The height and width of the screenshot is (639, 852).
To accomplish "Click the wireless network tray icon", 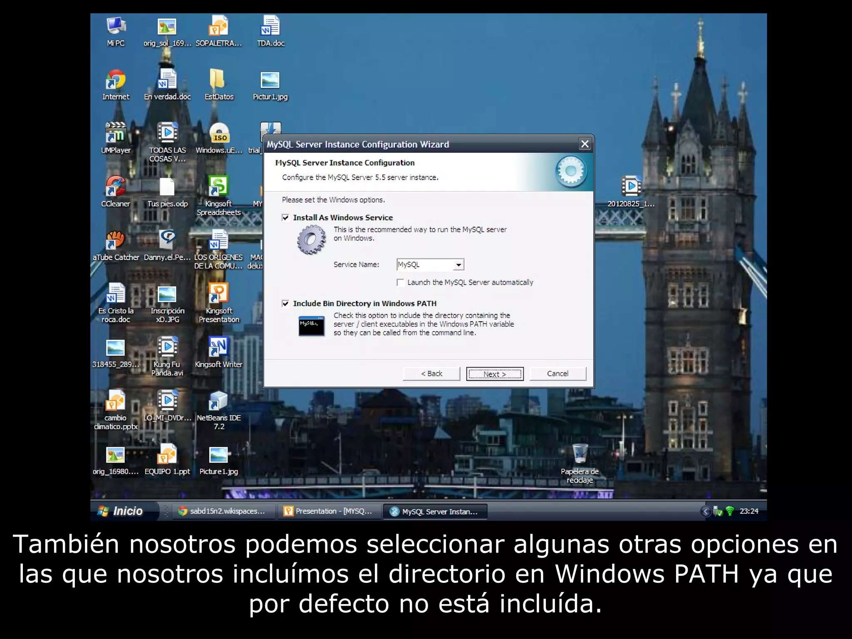I will pos(730,511).
